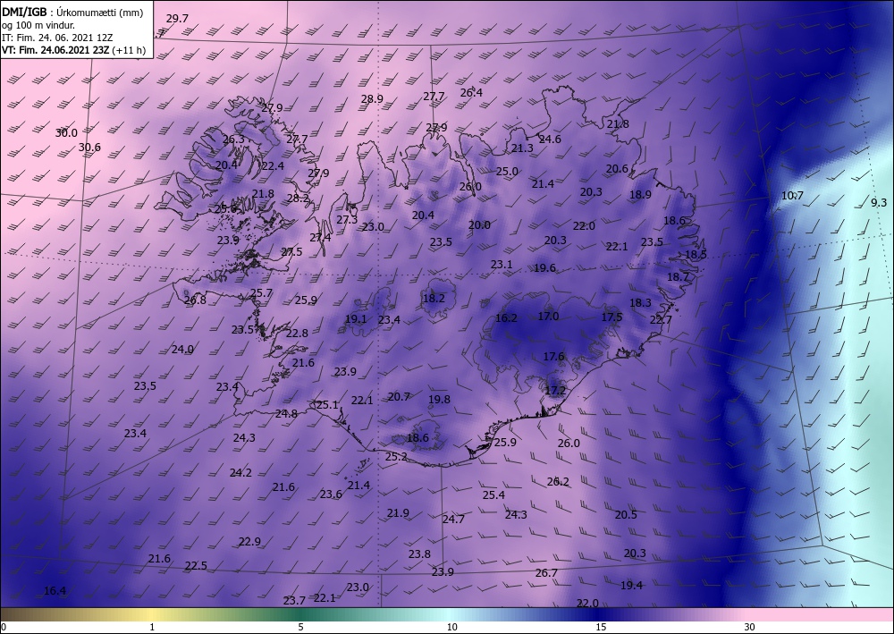Select the 9.3 reading at the east edge
The image size is (894, 634).
(879, 203)
